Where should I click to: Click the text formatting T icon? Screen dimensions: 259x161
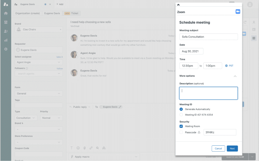click(x=71, y=148)
